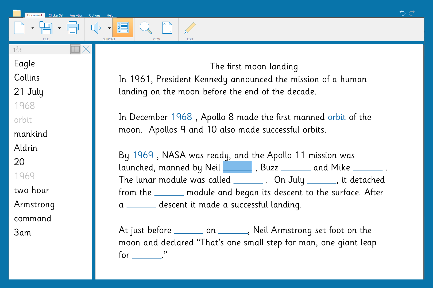Expand the new document dropdown arrow
The height and width of the screenshot is (288, 433).
(x=33, y=28)
